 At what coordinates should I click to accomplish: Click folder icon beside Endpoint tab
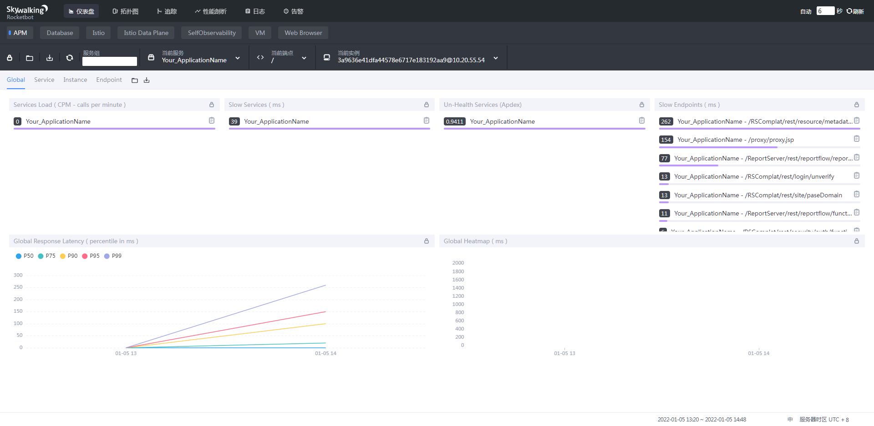pos(135,80)
